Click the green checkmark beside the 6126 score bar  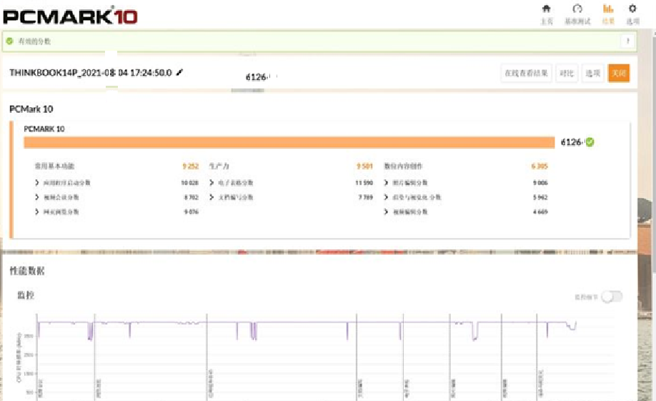[x=590, y=142]
